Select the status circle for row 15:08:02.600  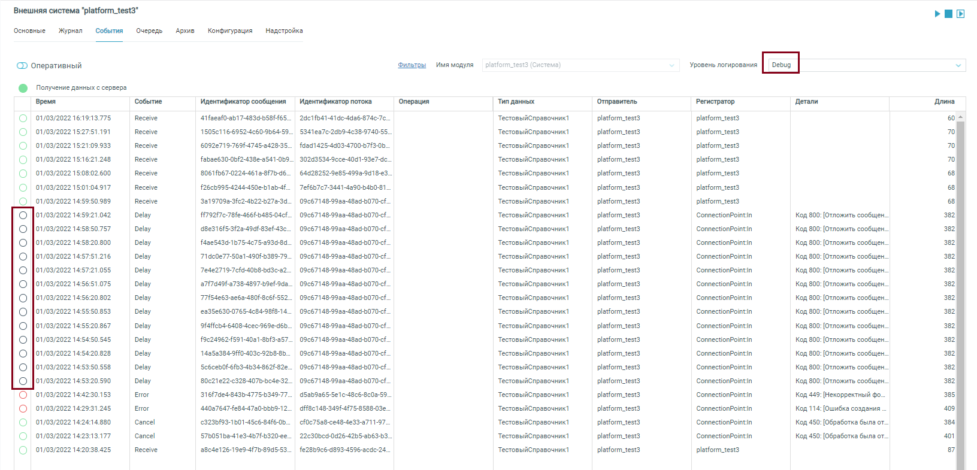(x=23, y=174)
